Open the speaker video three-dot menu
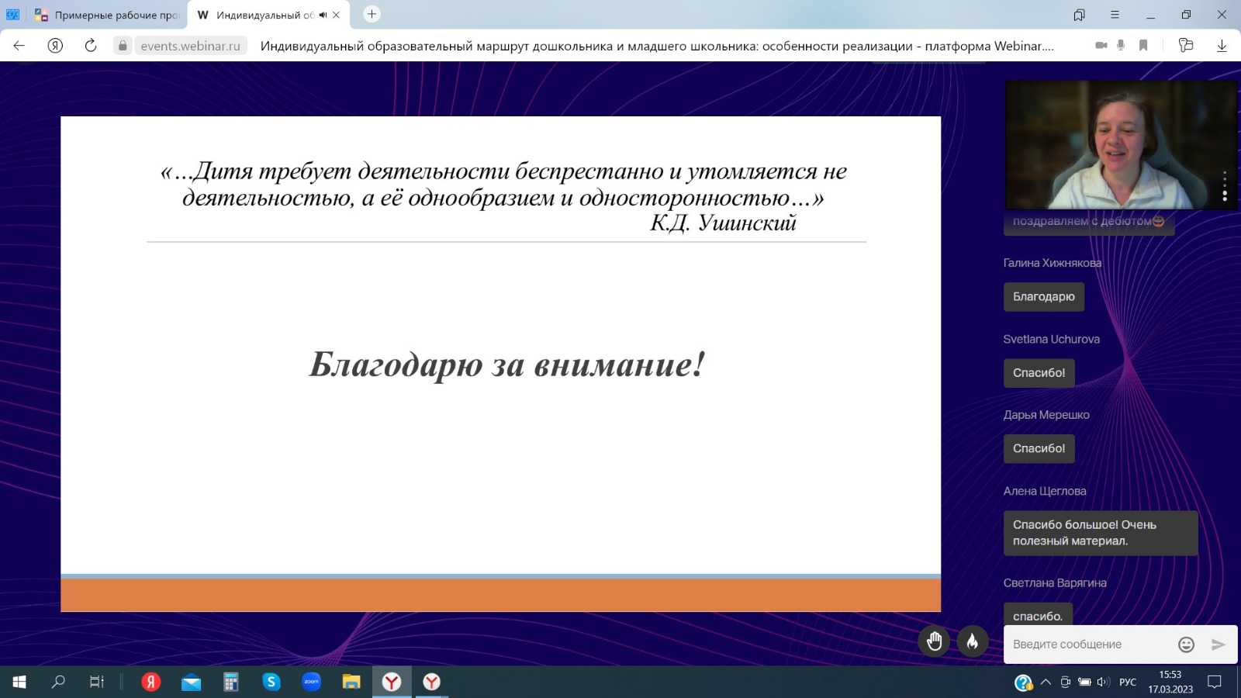The image size is (1241, 698). click(x=1225, y=186)
